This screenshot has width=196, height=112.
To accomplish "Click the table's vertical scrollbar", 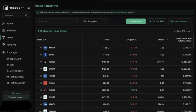I will pyautogui.click(x=193, y=42).
